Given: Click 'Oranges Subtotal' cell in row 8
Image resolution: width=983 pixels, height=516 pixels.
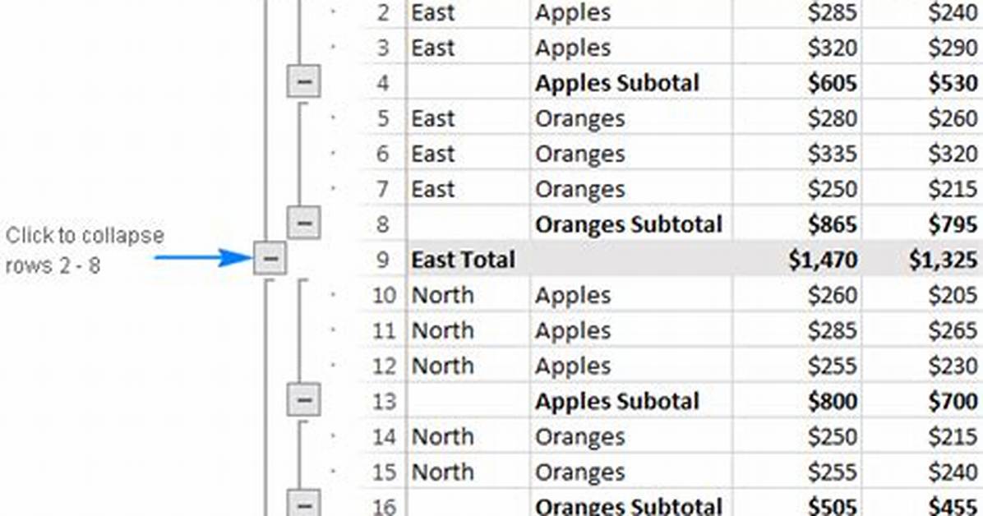Looking at the screenshot, I should (630, 224).
